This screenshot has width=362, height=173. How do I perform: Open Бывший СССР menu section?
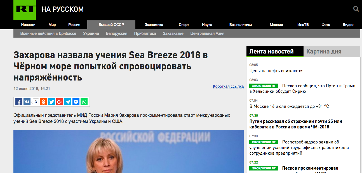click(x=111, y=25)
